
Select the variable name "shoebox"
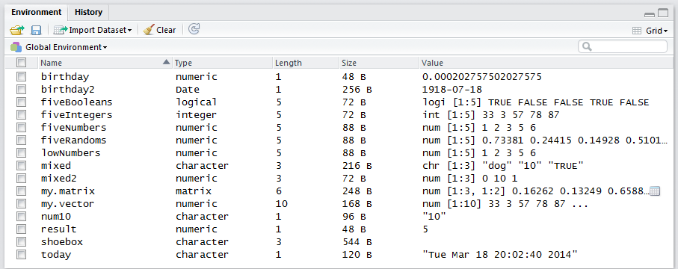[62, 242]
